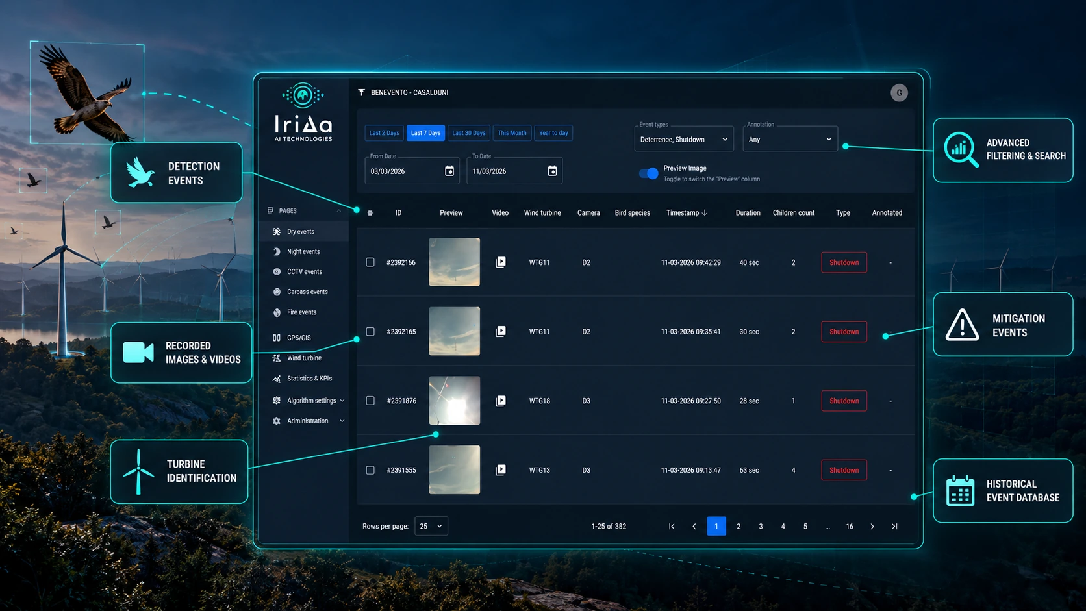Click the Statistics & KPIs chart icon

click(x=277, y=379)
